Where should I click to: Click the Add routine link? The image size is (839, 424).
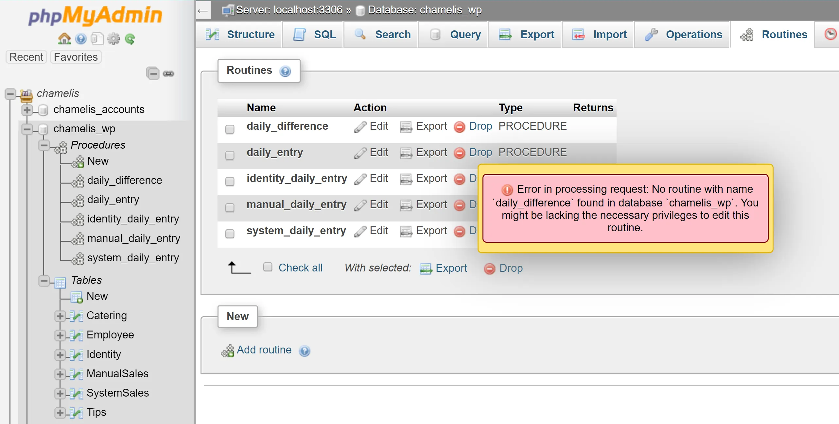tap(264, 350)
